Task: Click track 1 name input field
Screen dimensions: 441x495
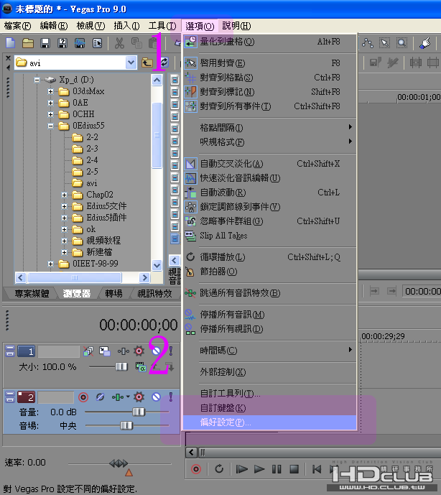Action: (x=59, y=351)
